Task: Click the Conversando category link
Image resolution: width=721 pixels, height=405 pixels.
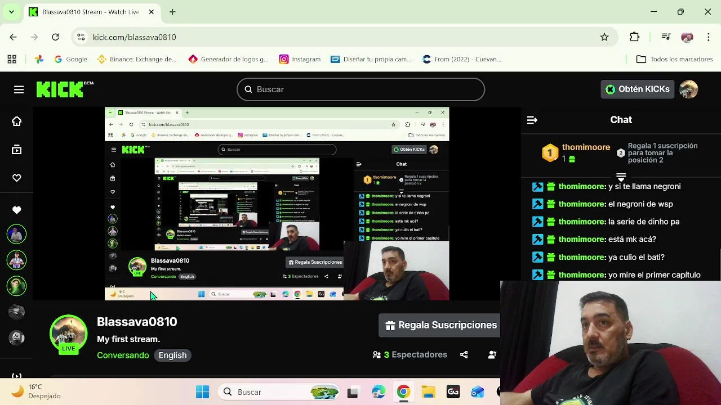Action: (123, 355)
